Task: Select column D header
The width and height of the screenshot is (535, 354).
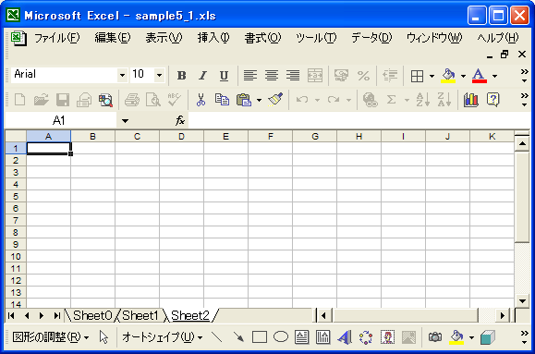Action: (181, 137)
